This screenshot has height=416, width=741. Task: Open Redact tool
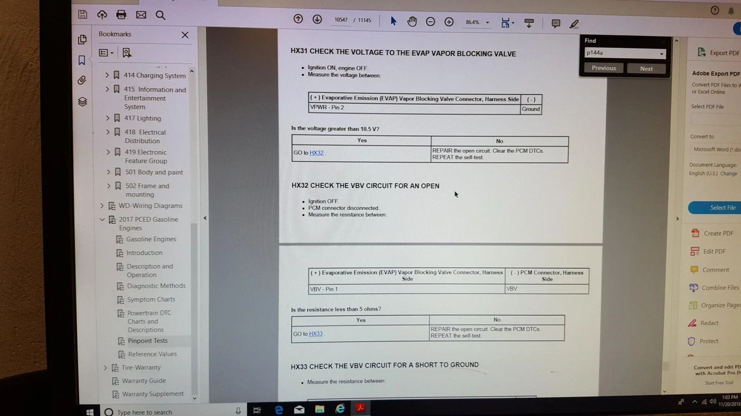pyautogui.click(x=703, y=323)
